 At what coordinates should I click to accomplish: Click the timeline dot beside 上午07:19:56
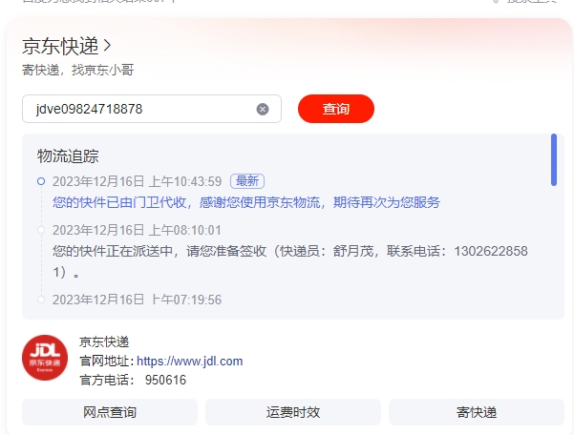[x=41, y=300]
